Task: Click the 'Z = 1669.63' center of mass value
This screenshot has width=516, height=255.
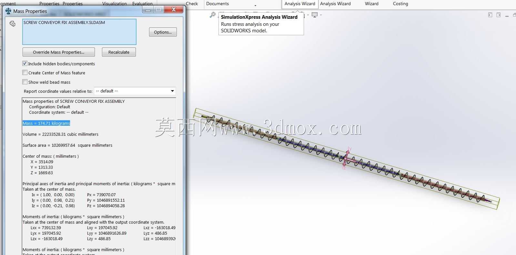Action: pyautogui.click(x=42, y=173)
